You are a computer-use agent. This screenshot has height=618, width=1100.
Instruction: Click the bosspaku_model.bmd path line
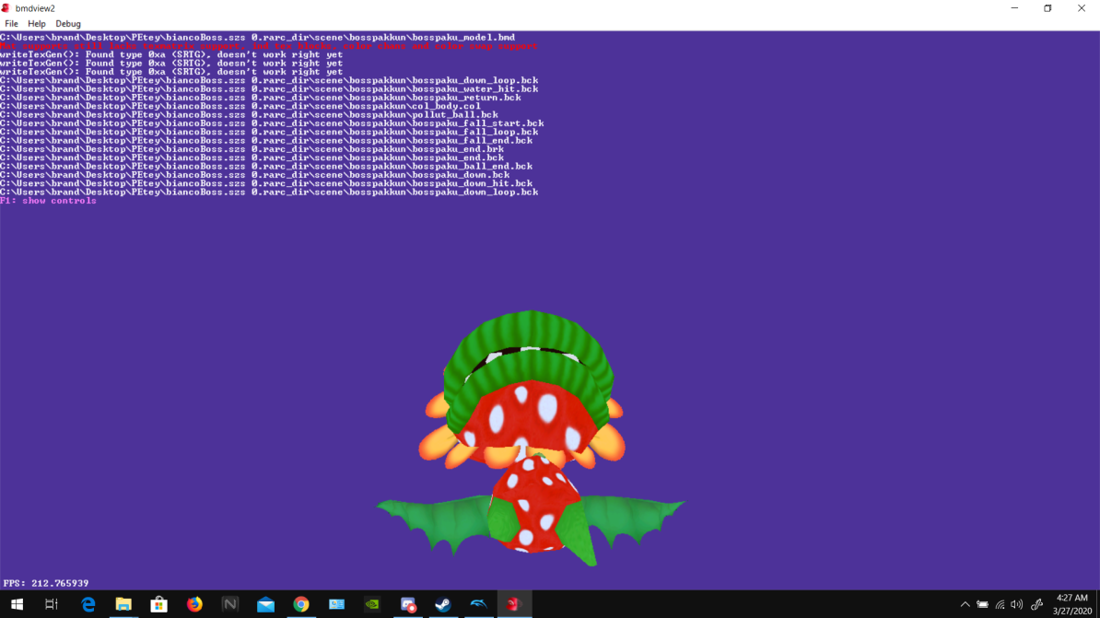257,37
